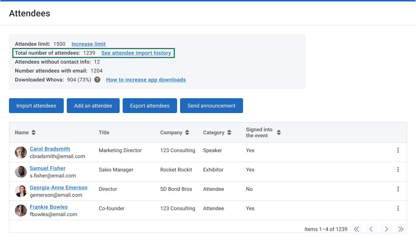Image resolution: width=416 pixels, height=244 pixels.
Task: Sort the table by Name column
Action: pyautogui.click(x=34, y=132)
